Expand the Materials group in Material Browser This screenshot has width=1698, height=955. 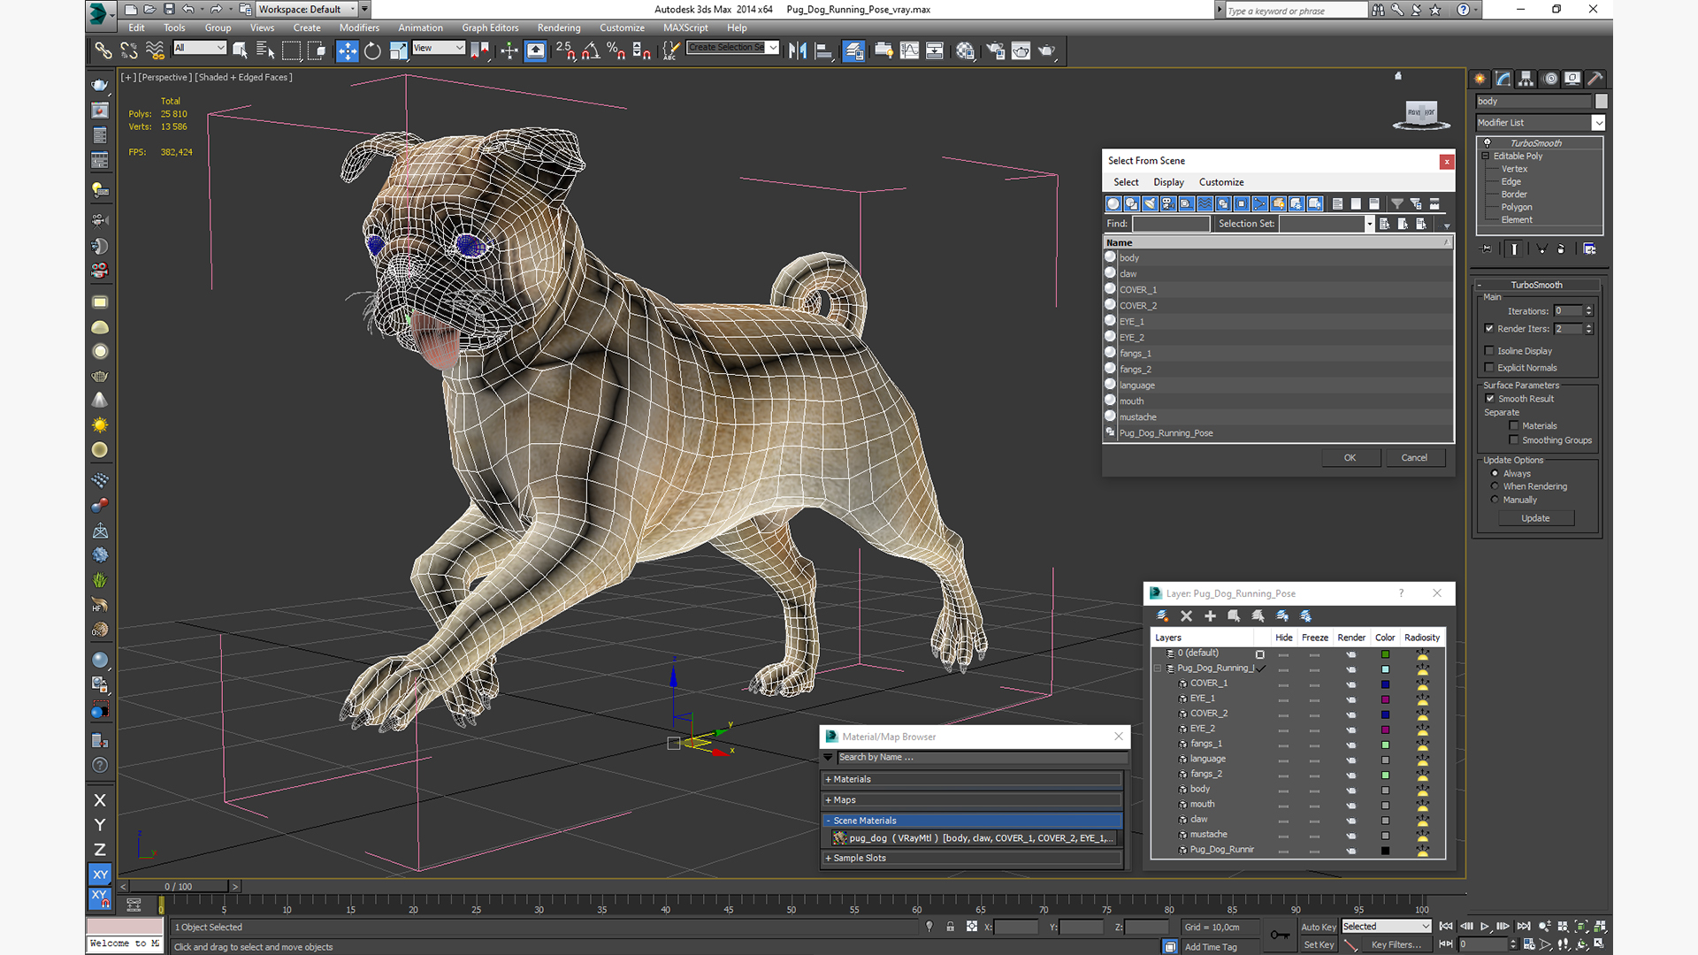(x=972, y=779)
